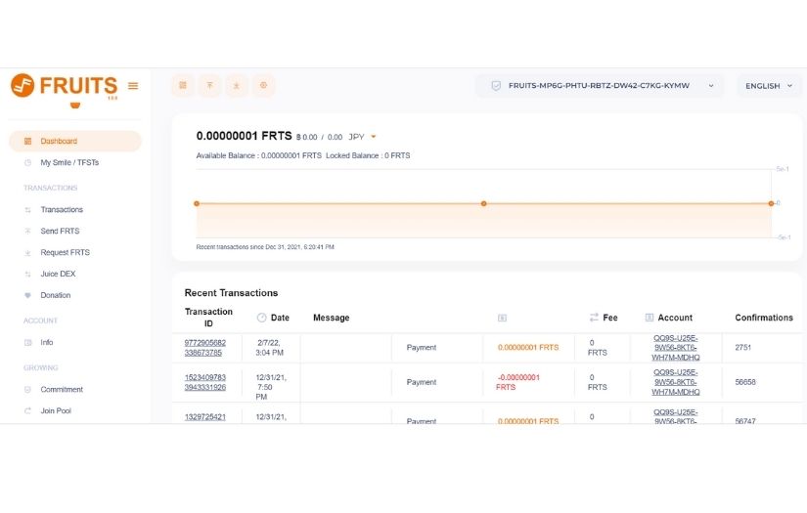Click the clock icon beside Date header
This screenshot has width=807, height=513.
pyautogui.click(x=261, y=318)
